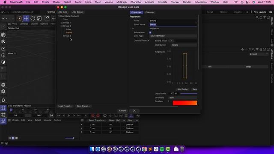Click the back arrow in the Attribute Manager

[x=243, y=50]
